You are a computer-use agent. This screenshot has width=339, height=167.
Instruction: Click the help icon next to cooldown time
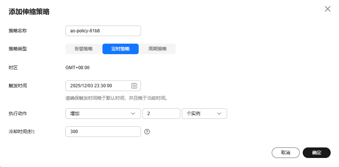pyautogui.click(x=147, y=132)
